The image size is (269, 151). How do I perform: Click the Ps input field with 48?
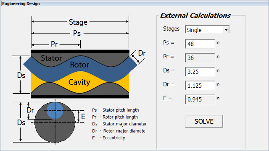(x=200, y=44)
